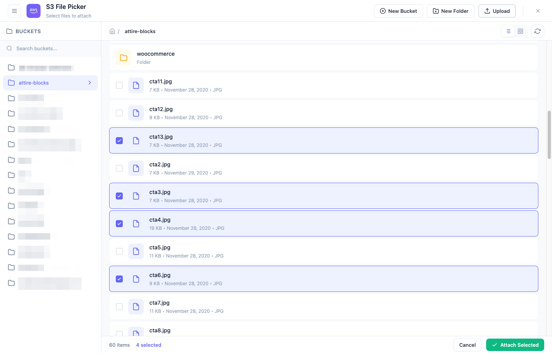Viewport: 552px width, 353px height.
Task: Select the list view icon
Action: [508, 31]
